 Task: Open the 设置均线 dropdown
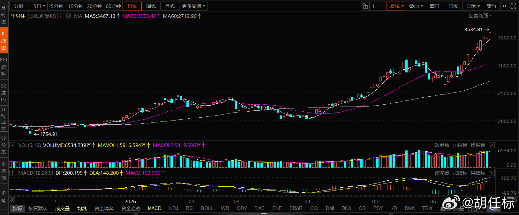[x=480, y=16]
